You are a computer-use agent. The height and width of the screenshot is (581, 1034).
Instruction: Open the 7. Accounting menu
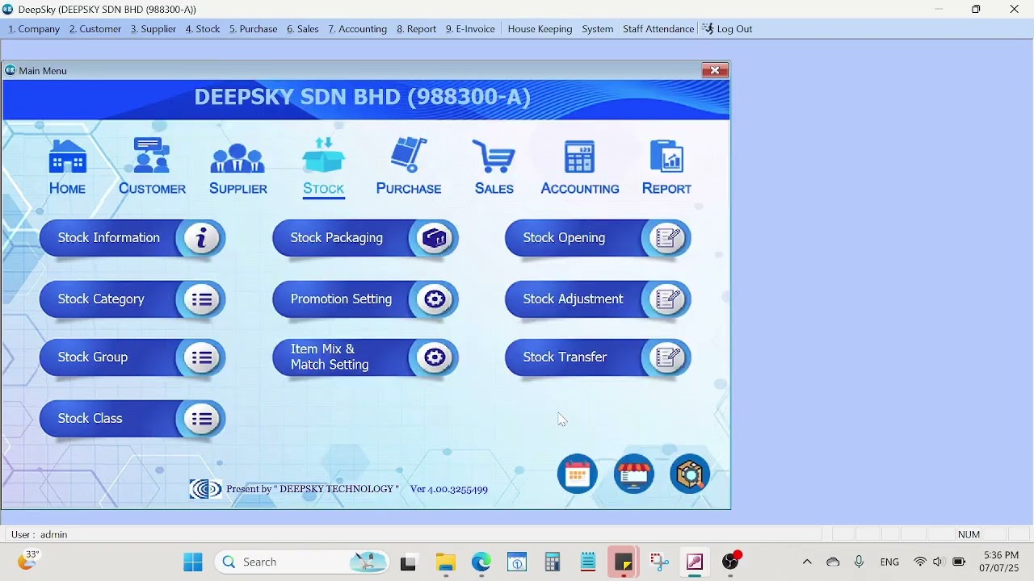358,29
